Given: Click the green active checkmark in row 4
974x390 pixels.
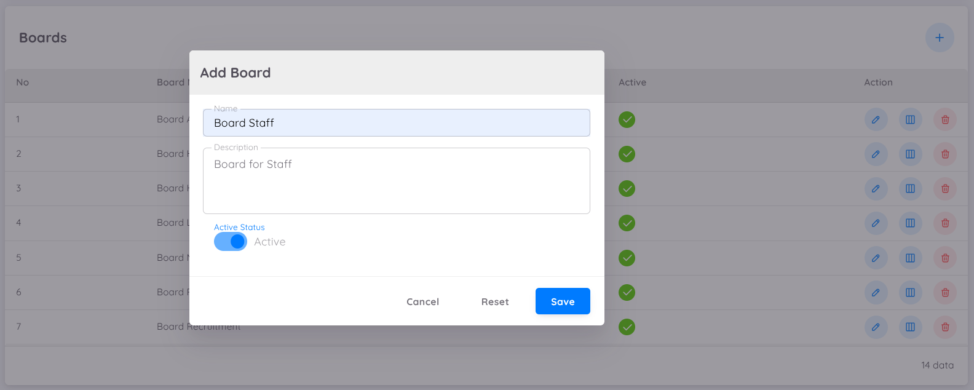Looking at the screenshot, I should click(x=627, y=223).
